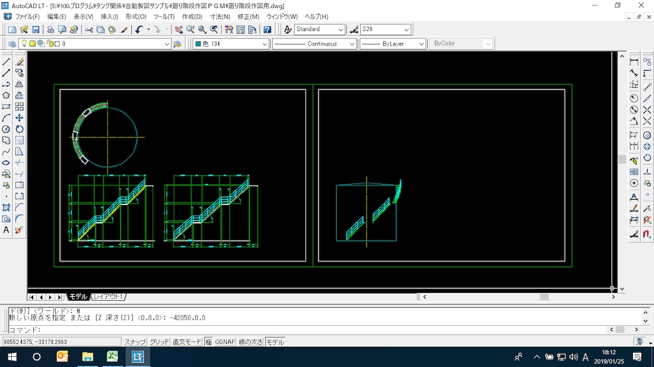Select the Polygon drawing tool
The image size is (654, 367).
tap(6, 95)
